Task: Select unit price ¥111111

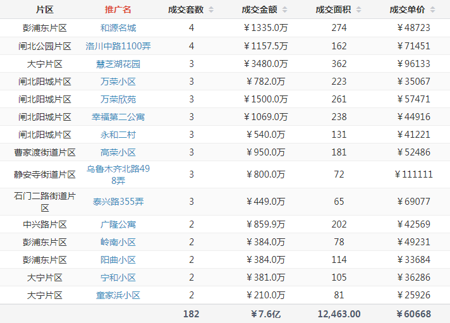Action: coord(413,174)
